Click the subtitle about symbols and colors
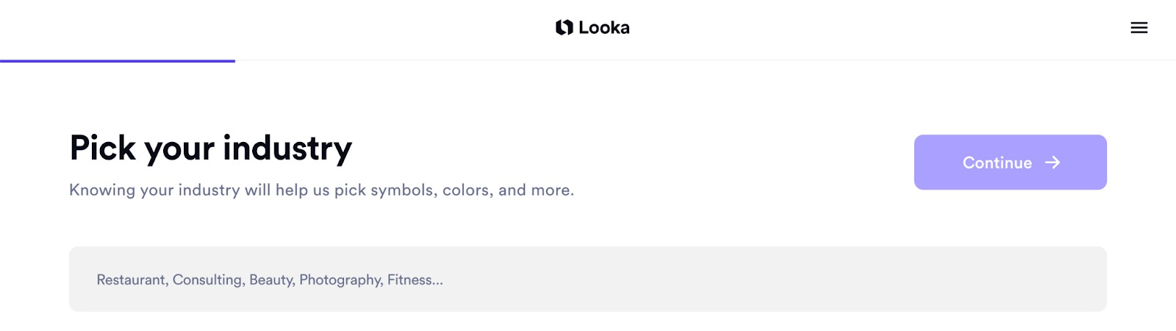1176x331 pixels. coord(321,190)
